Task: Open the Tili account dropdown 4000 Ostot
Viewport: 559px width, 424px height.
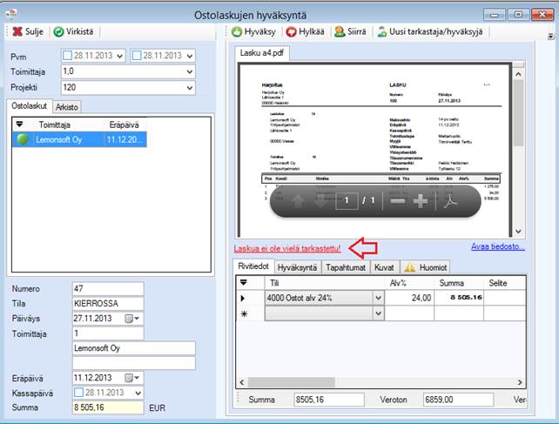Action: click(x=378, y=298)
